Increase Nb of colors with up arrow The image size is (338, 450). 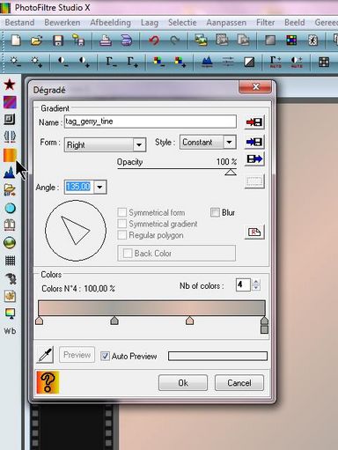[256, 282]
